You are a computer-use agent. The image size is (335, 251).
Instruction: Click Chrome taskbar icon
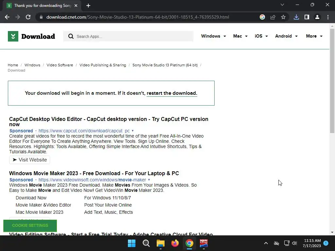pos(189,243)
